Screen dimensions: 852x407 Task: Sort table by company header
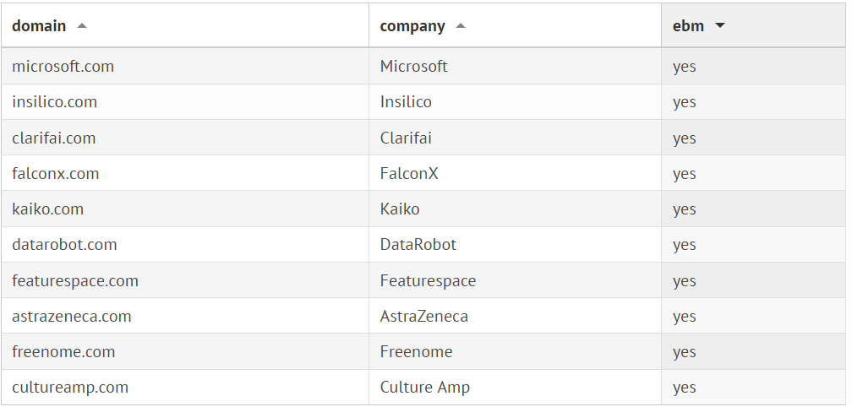coord(412,26)
